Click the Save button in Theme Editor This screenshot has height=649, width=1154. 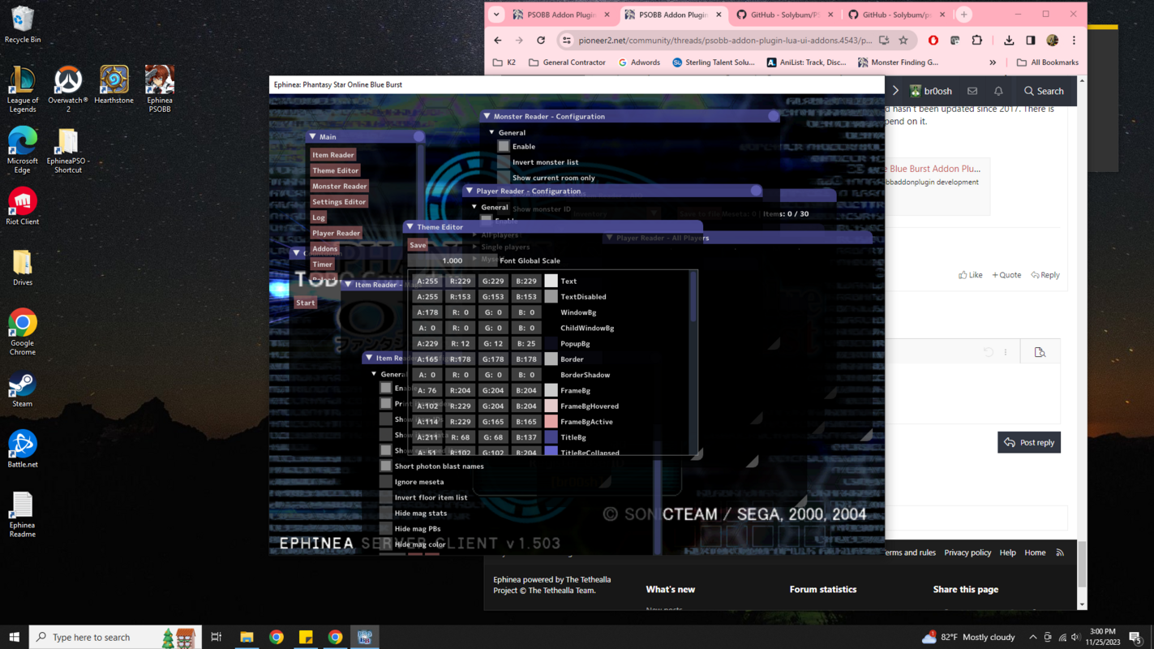tap(418, 245)
